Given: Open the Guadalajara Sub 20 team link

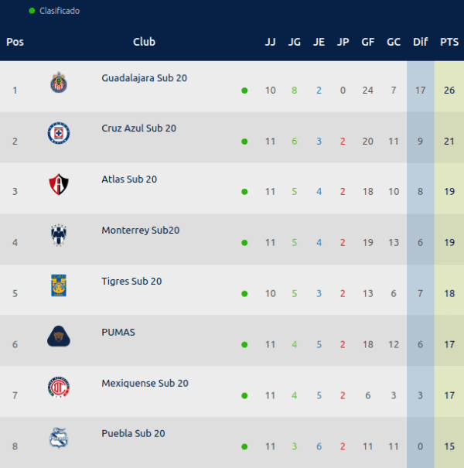Looking at the screenshot, I should point(145,78).
